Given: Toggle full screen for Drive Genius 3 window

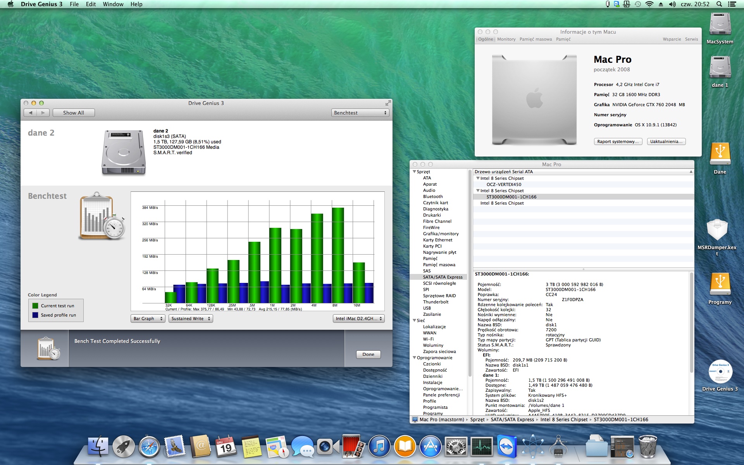Looking at the screenshot, I should [x=388, y=103].
